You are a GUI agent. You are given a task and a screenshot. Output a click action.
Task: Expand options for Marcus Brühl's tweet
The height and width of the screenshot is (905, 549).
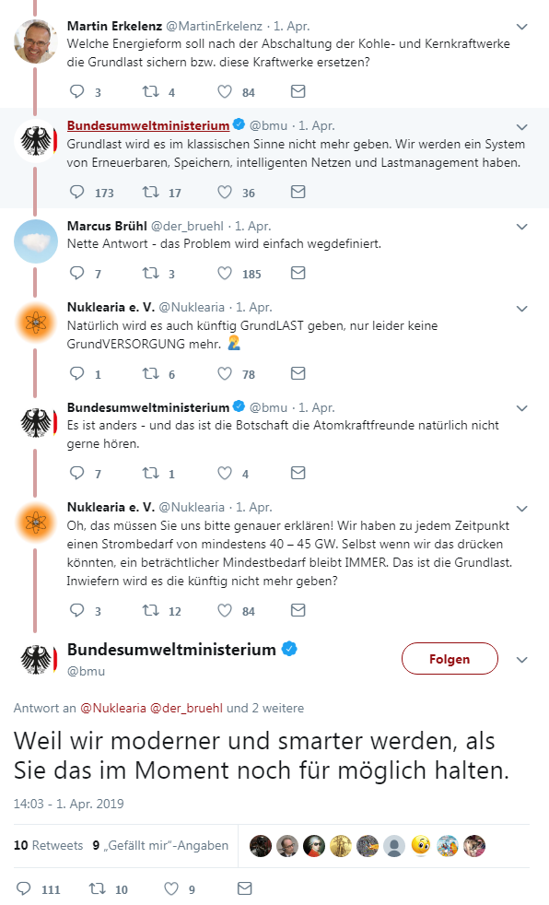coord(522,226)
